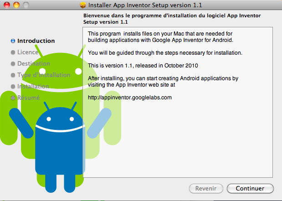Click the Continuer button
Image resolution: width=282 pixels, height=201 pixels.
tap(250, 188)
